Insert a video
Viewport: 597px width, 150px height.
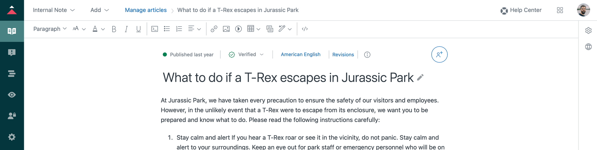tap(239, 29)
